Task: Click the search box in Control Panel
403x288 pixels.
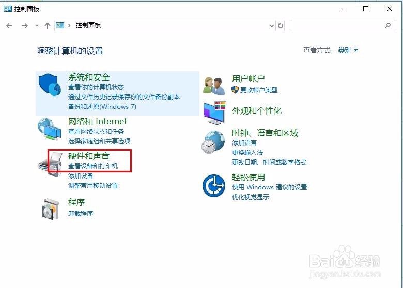Action: pyautogui.click(x=343, y=26)
